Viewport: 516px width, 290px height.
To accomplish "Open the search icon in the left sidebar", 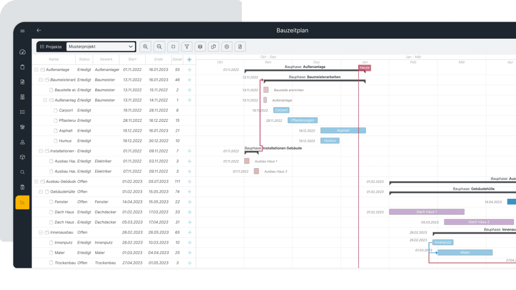I will (x=22, y=172).
